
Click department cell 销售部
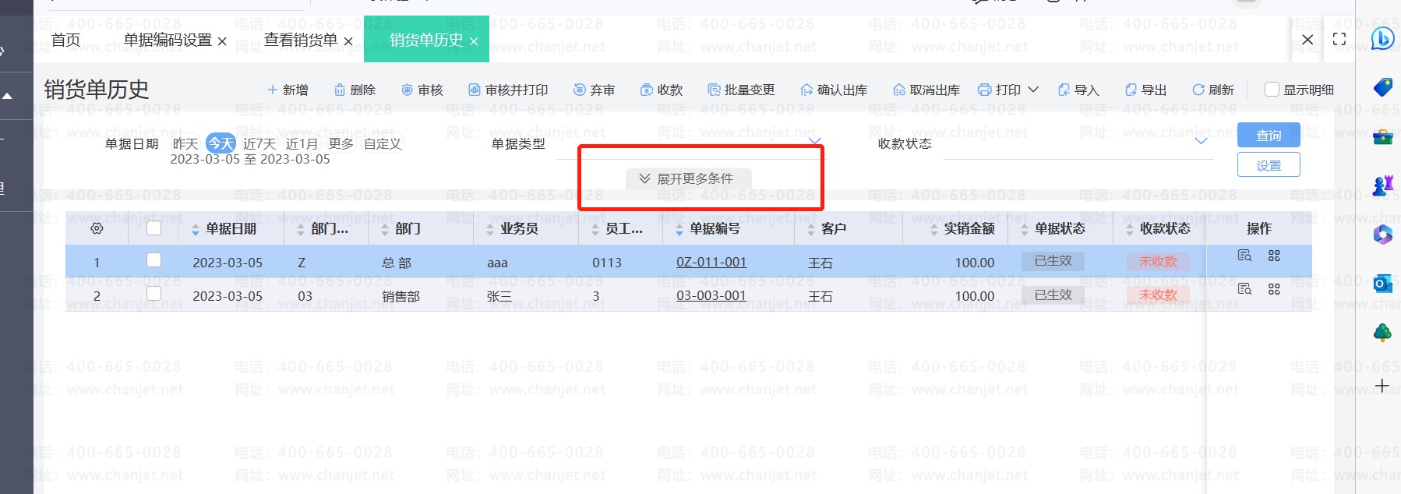point(401,296)
